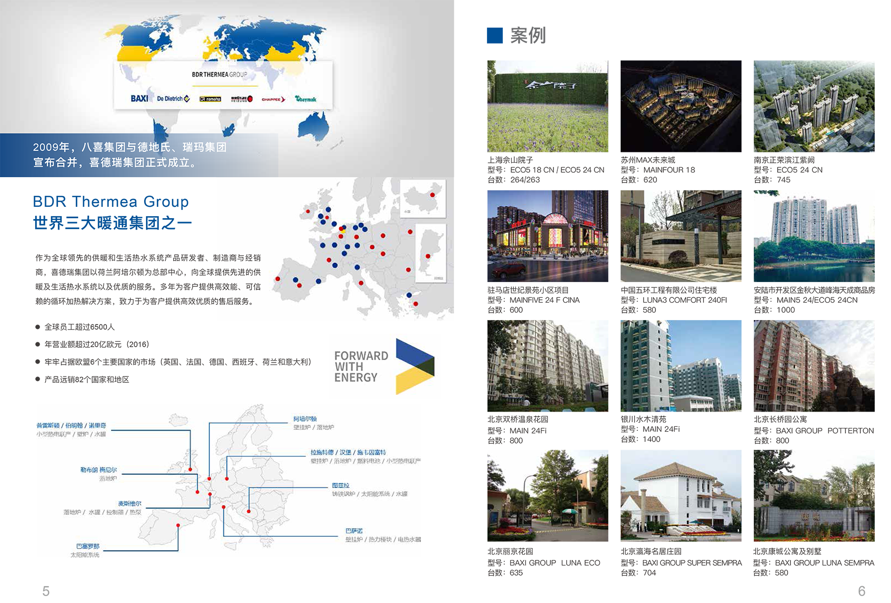Image resolution: width=891 pixels, height=603 pixels.
Task: Click the model text BAXI GROUP LUNA SEMPRA
Action: click(825, 562)
